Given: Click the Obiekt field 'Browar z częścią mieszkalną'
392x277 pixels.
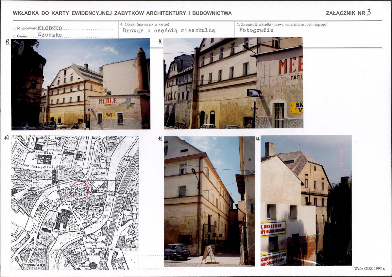Looking at the screenshot, I should (x=169, y=30).
